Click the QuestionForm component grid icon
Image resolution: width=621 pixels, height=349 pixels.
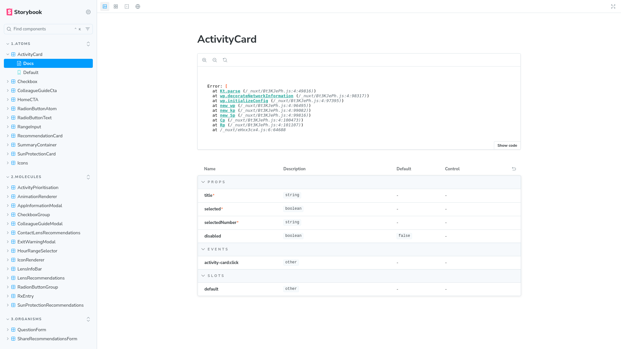coord(13,330)
